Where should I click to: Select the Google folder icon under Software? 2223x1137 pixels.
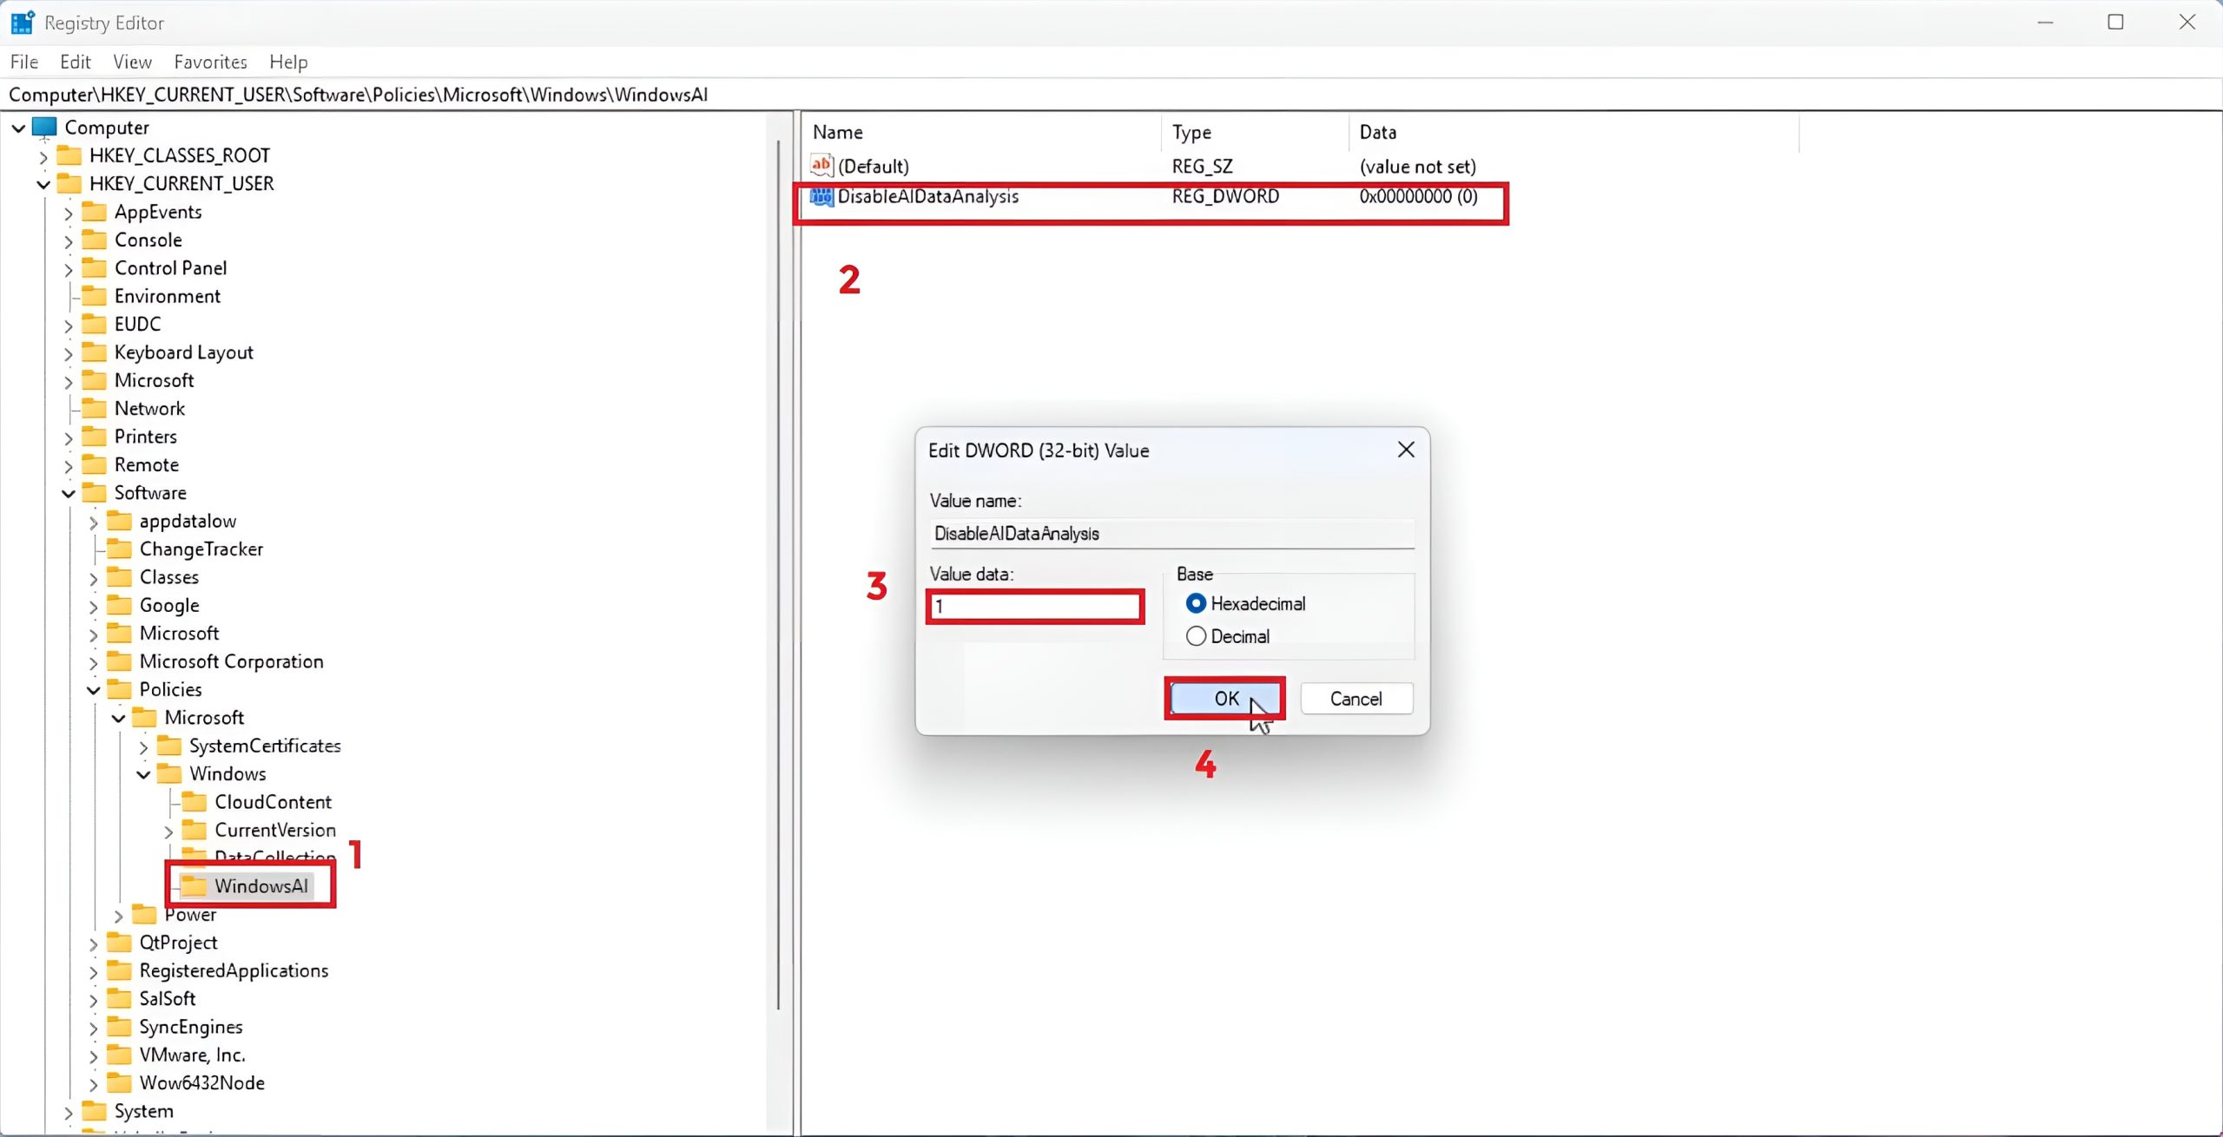[119, 605]
